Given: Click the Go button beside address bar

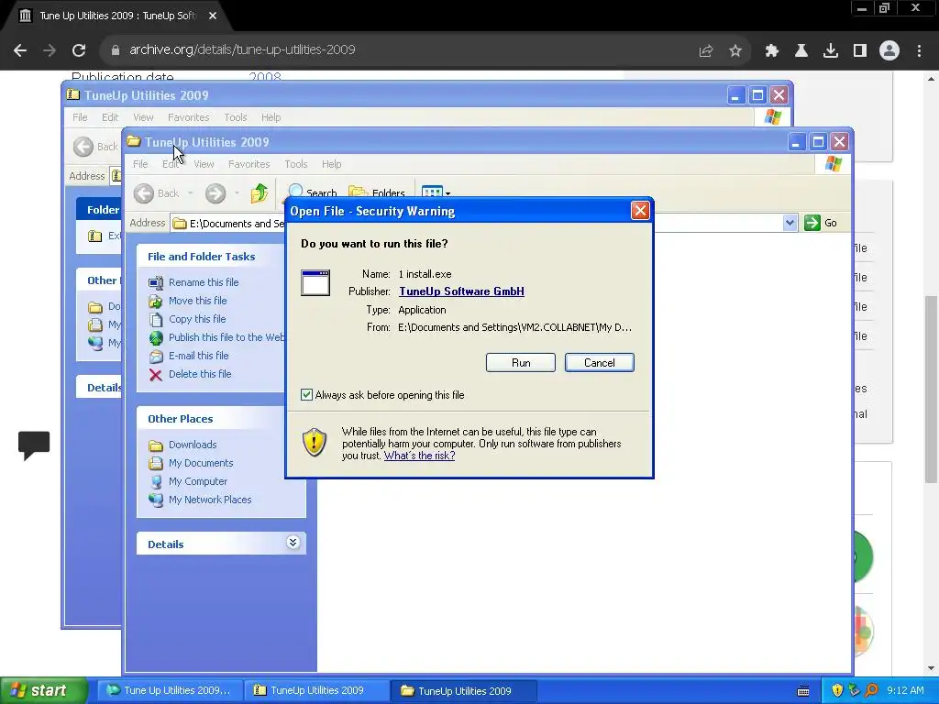Looking at the screenshot, I should (x=821, y=223).
